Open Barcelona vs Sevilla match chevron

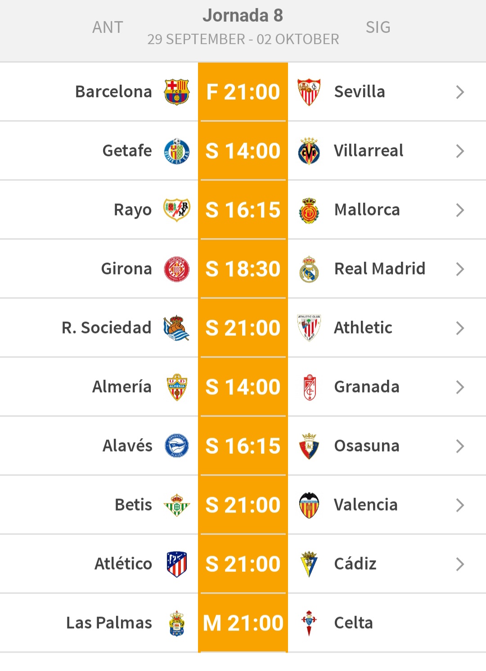pos(459,92)
